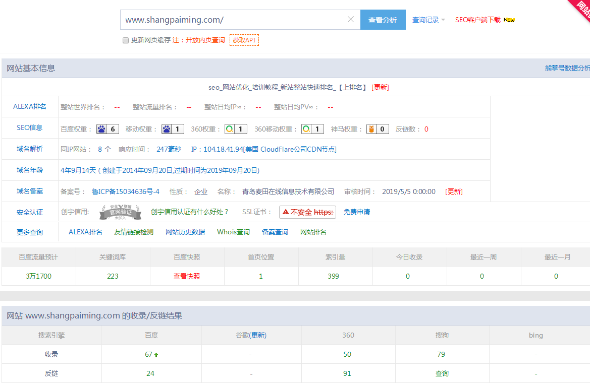Click the 今日收录 column header
This screenshot has height=388, width=590.
point(409,257)
